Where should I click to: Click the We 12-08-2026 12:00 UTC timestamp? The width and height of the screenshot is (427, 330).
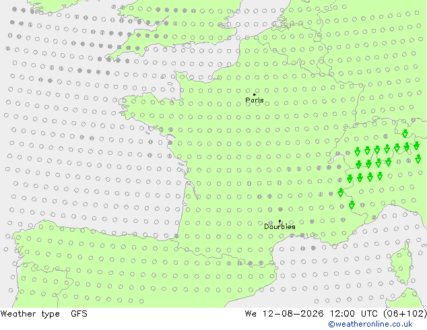pos(335,314)
